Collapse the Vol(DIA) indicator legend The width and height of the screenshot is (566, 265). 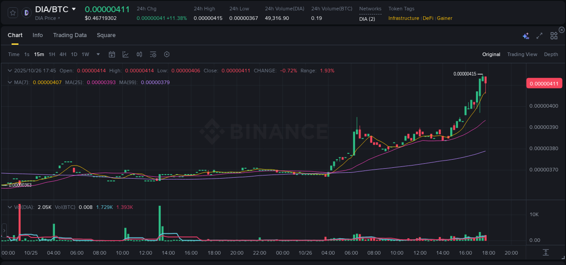pyautogui.click(x=10, y=207)
